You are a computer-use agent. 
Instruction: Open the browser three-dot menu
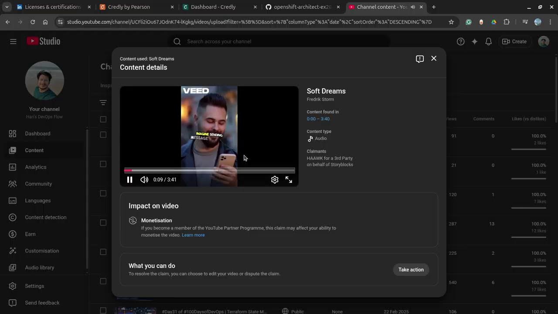[551, 22]
